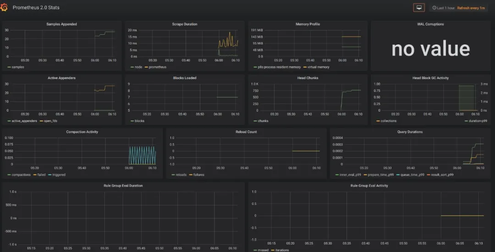Open the Prometheus 2.0 Stats dashboard title
Viewport: 495px width, 252px height.
pyautogui.click(x=36, y=8)
